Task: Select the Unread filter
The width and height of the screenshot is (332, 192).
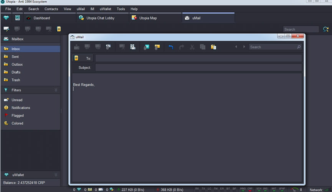Action: coord(17,100)
